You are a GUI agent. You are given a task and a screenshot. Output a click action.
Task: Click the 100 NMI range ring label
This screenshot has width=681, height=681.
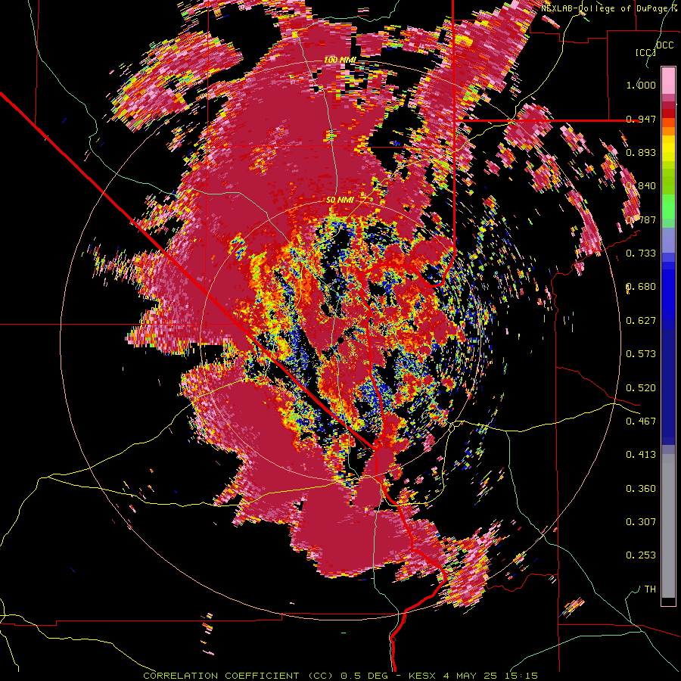point(340,60)
